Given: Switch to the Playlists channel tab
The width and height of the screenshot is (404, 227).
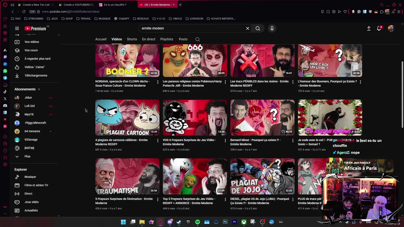Looking at the screenshot, I should 167,39.
